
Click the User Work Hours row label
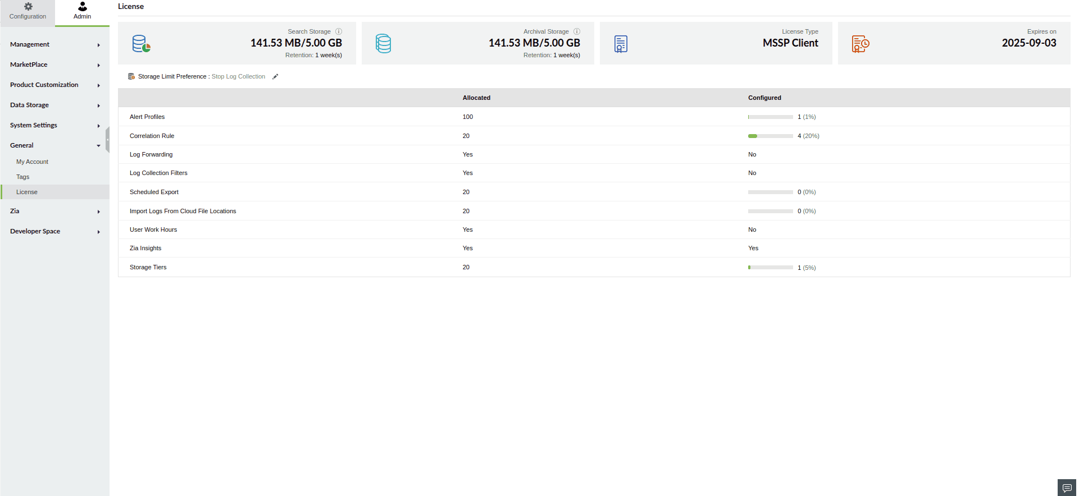point(153,229)
